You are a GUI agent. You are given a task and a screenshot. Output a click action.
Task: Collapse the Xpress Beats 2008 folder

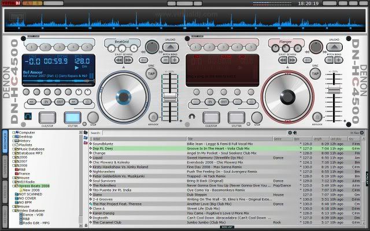14,186
